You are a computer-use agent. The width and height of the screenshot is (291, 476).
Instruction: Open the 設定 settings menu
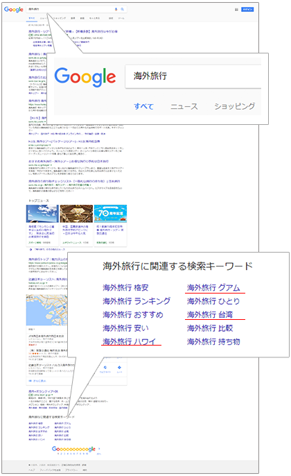[111, 18]
